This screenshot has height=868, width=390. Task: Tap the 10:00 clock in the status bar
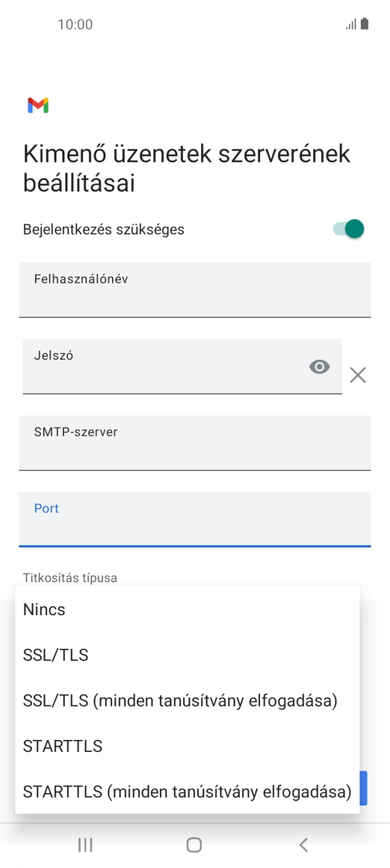tap(75, 24)
